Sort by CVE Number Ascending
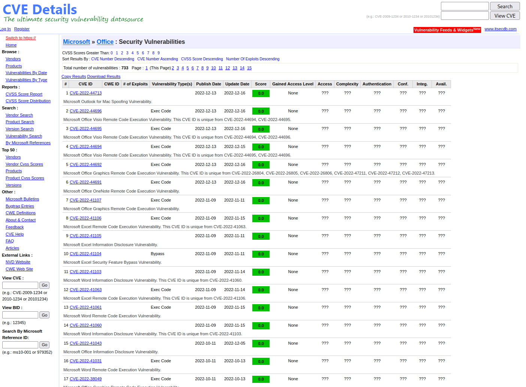Viewport: 526px width, 387px height. tap(157, 59)
